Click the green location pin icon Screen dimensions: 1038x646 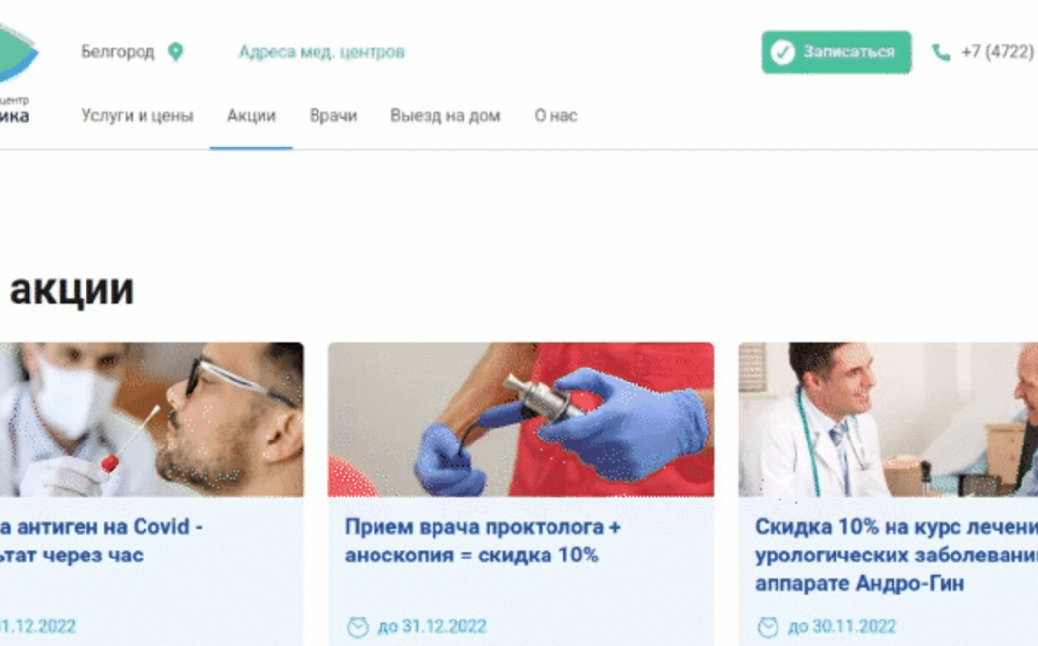click(175, 52)
